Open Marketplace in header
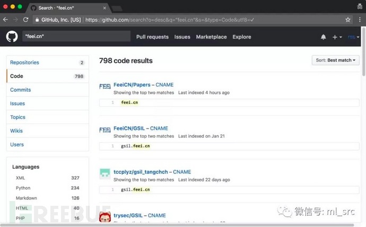 211,37
